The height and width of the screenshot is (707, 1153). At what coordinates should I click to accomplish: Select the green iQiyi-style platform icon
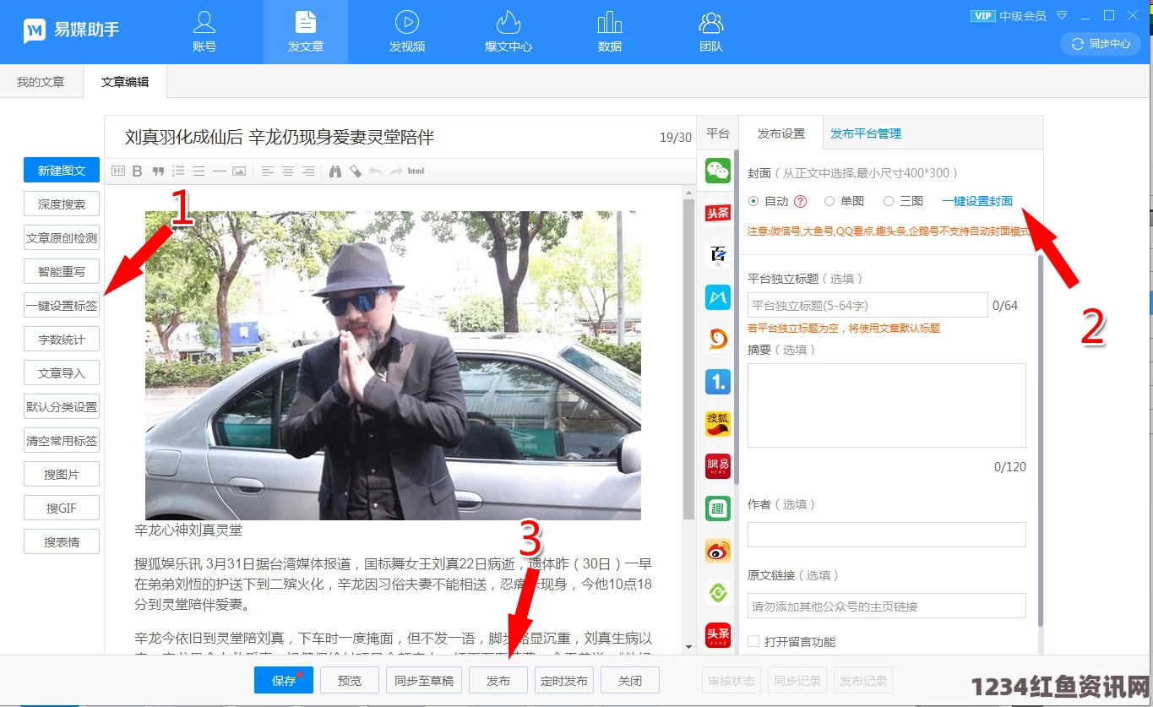(718, 593)
